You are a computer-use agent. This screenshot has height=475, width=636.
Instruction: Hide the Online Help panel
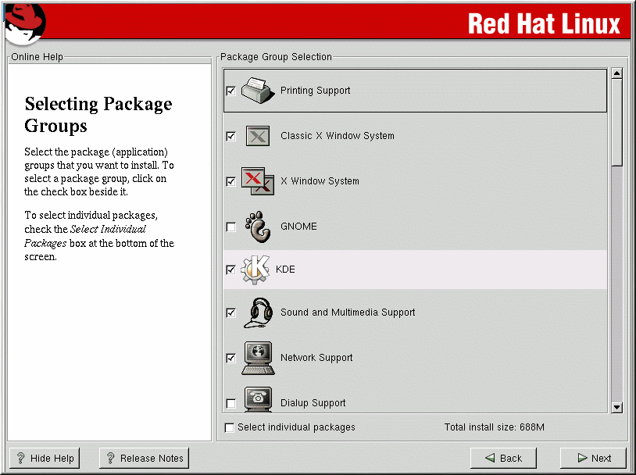pyautogui.click(x=45, y=458)
